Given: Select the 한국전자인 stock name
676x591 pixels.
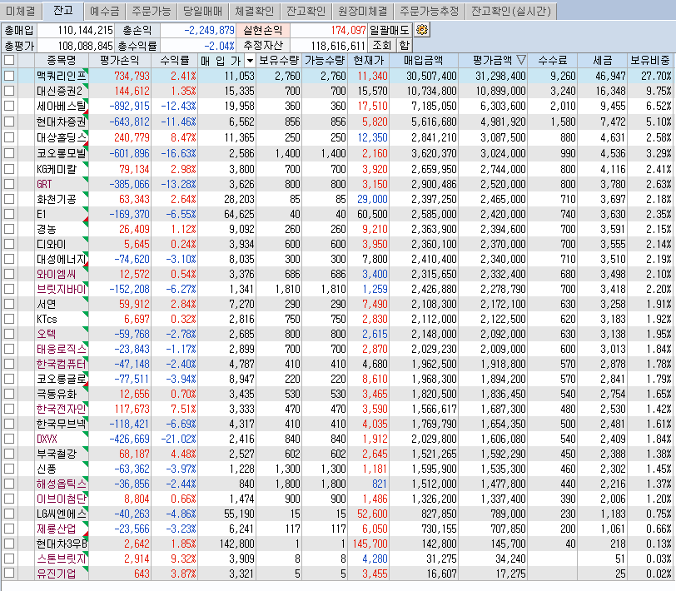Looking at the screenshot, I should pos(62,409).
